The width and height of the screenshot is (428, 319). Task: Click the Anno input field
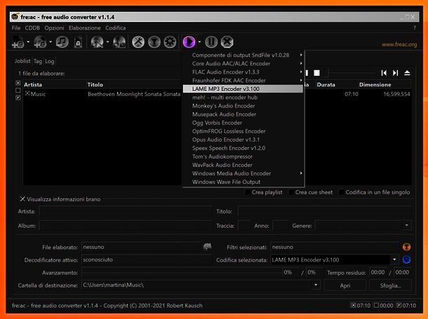[280, 226]
